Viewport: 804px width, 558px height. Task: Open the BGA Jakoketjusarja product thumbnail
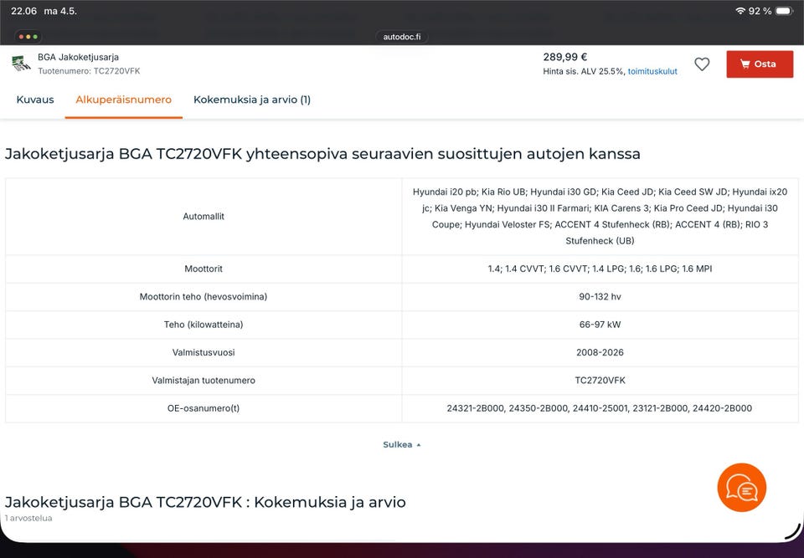tap(21, 63)
